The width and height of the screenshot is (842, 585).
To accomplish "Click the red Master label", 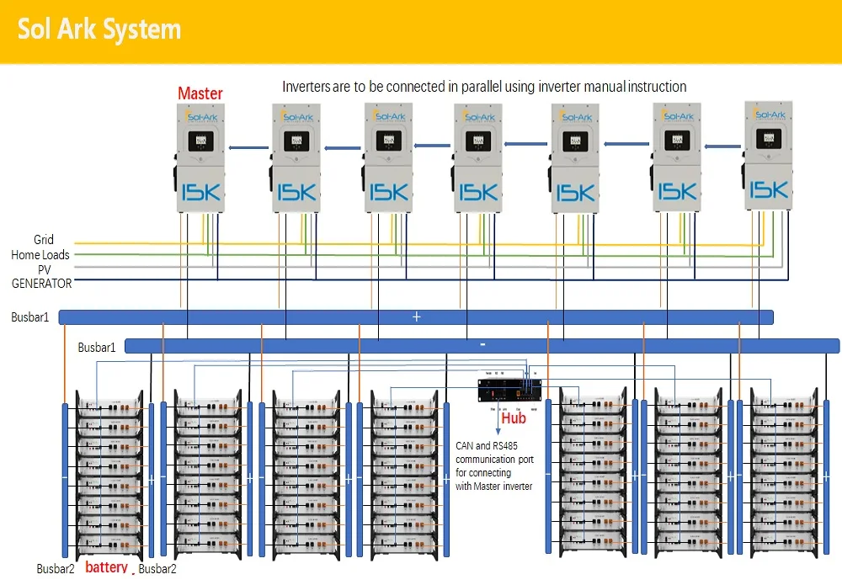I will pyautogui.click(x=200, y=93).
